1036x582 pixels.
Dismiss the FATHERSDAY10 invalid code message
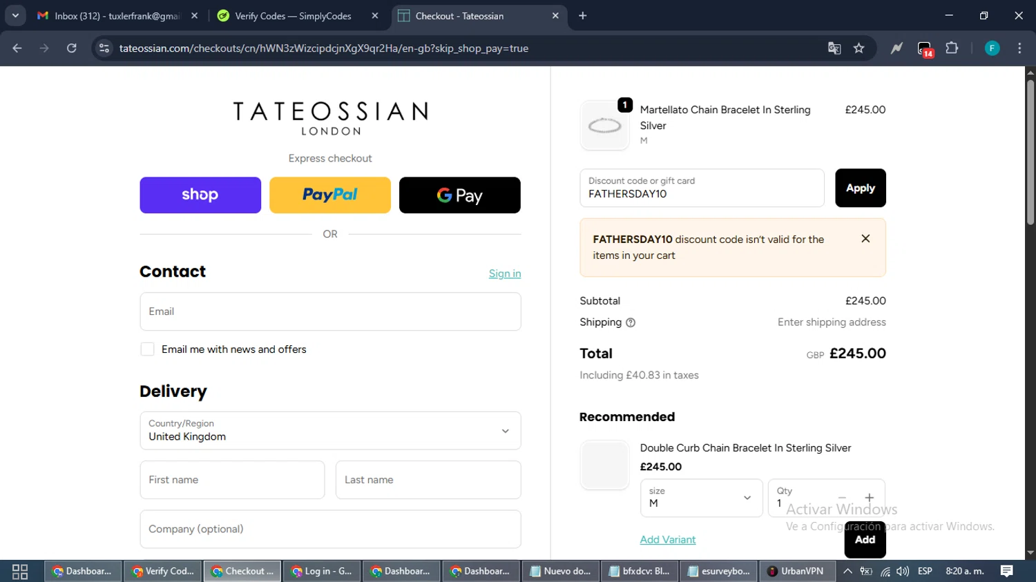point(865,239)
